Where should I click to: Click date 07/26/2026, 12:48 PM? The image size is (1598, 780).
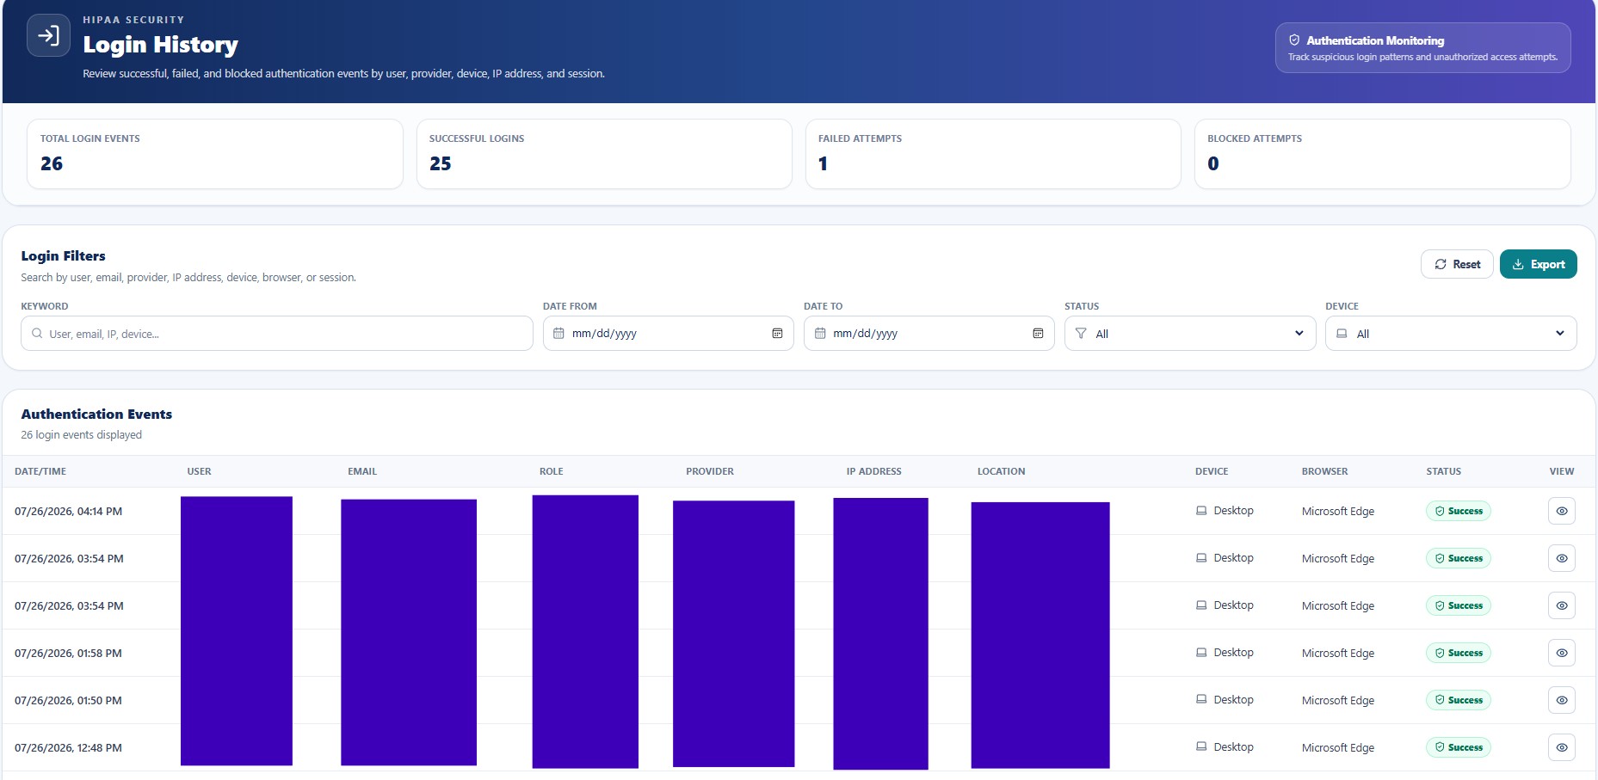point(68,747)
